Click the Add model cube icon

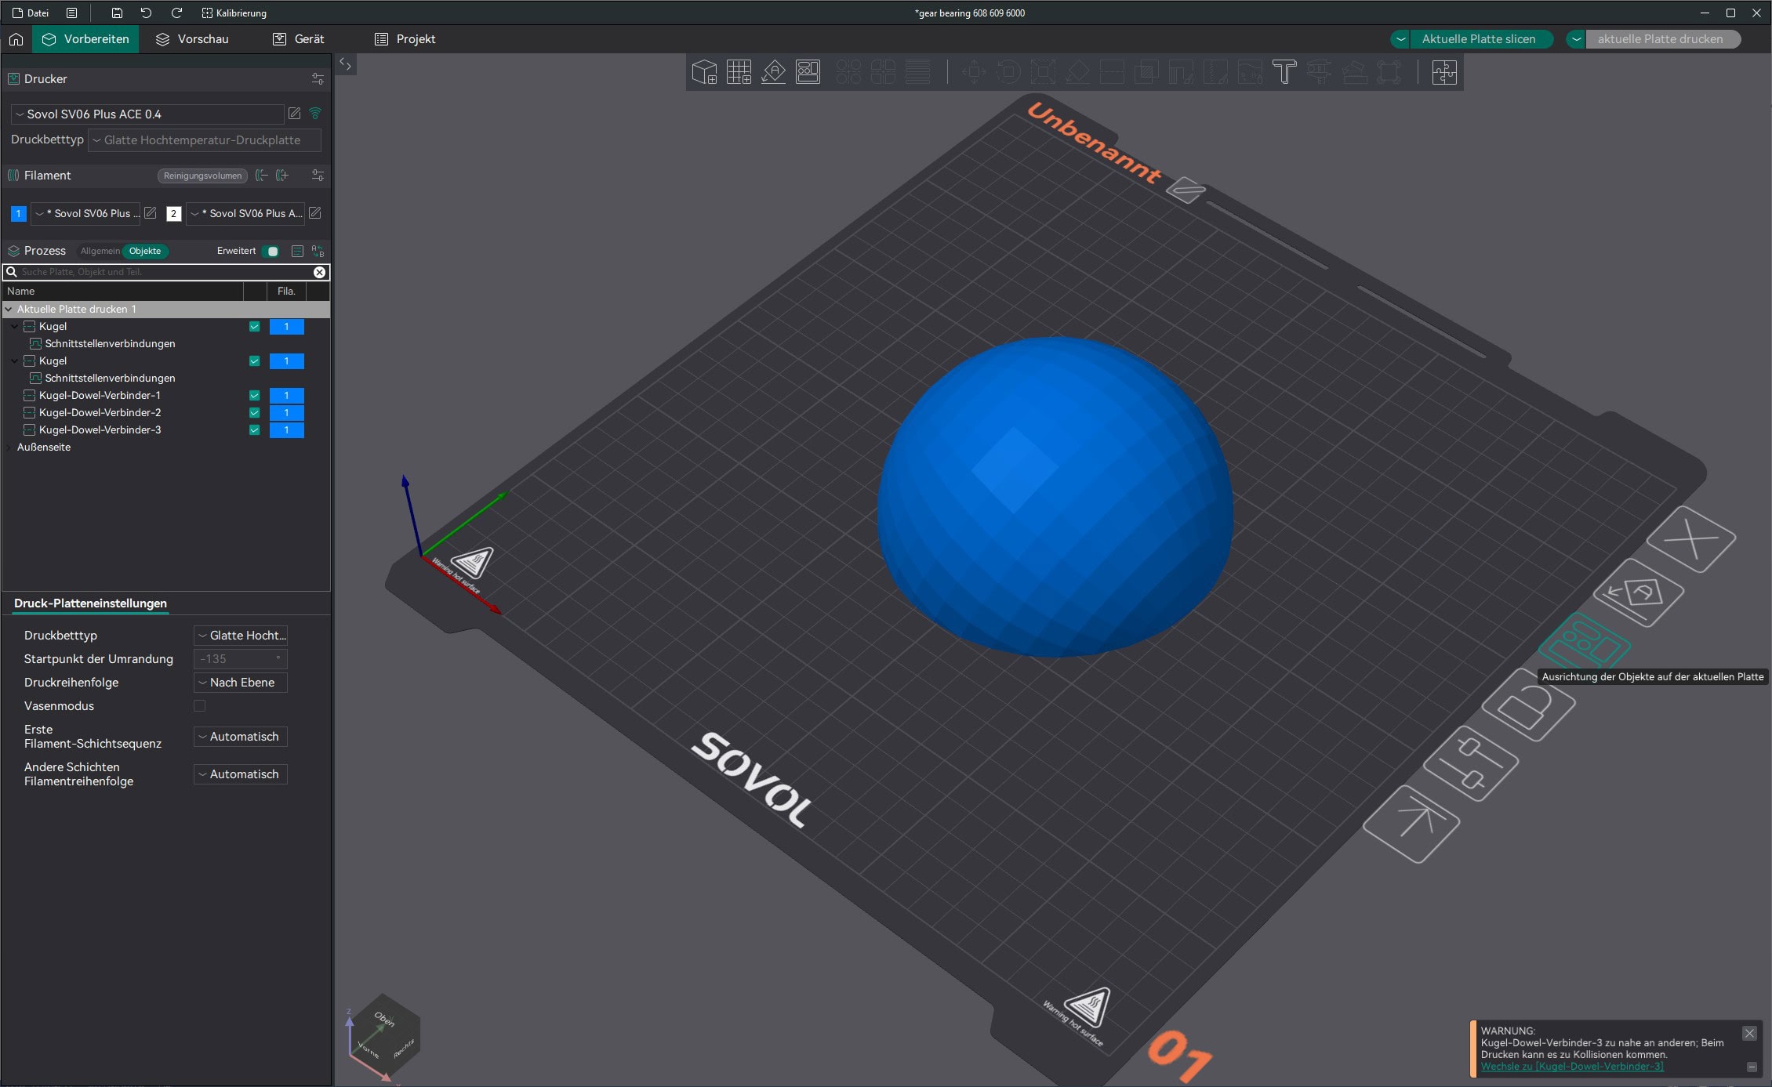click(704, 72)
